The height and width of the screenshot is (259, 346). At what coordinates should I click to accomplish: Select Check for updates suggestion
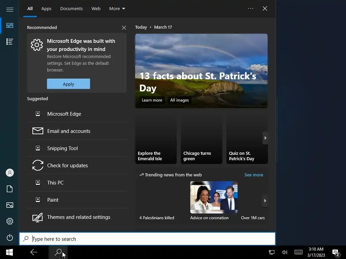tap(77, 165)
